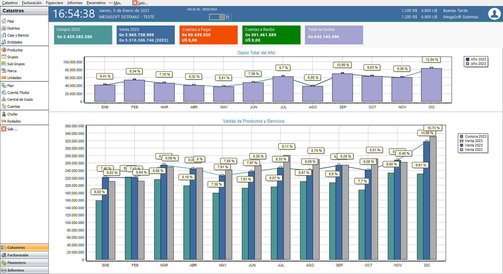Open the Financiero menu in menu bar
The width and height of the screenshot is (503, 274).
click(x=54, y=3)
